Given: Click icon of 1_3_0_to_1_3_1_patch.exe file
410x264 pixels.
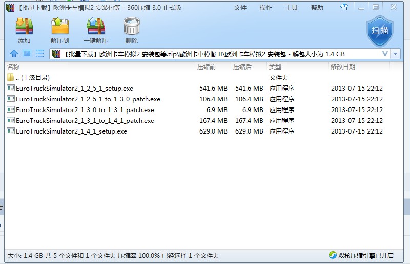Looking at the screenshot, I should pos(11,109).
